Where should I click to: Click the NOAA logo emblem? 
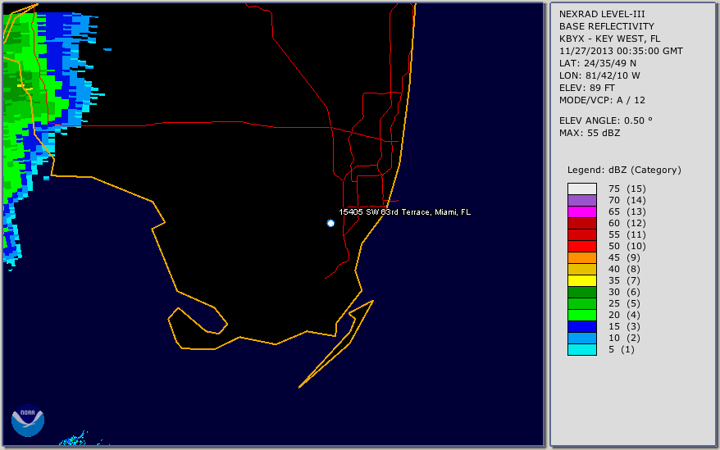click(28, 420)
